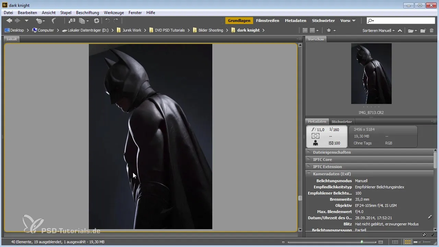Click the boomerang return-to-app icon
Screen dimensions: 439x247
point(54,21)
